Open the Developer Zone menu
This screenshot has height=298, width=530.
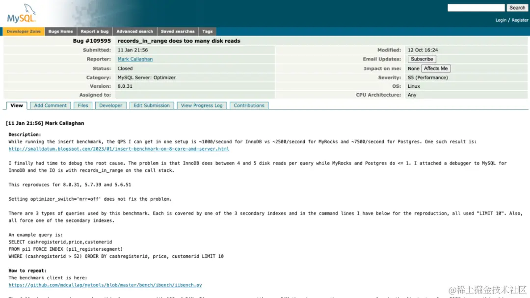pos(24,31)
